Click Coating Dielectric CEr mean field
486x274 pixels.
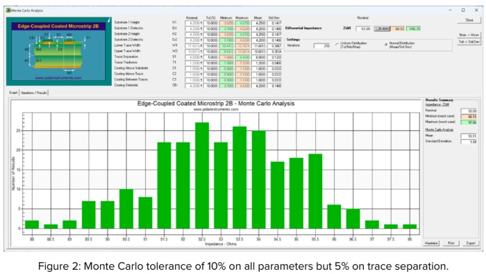[x=258, y=86]
